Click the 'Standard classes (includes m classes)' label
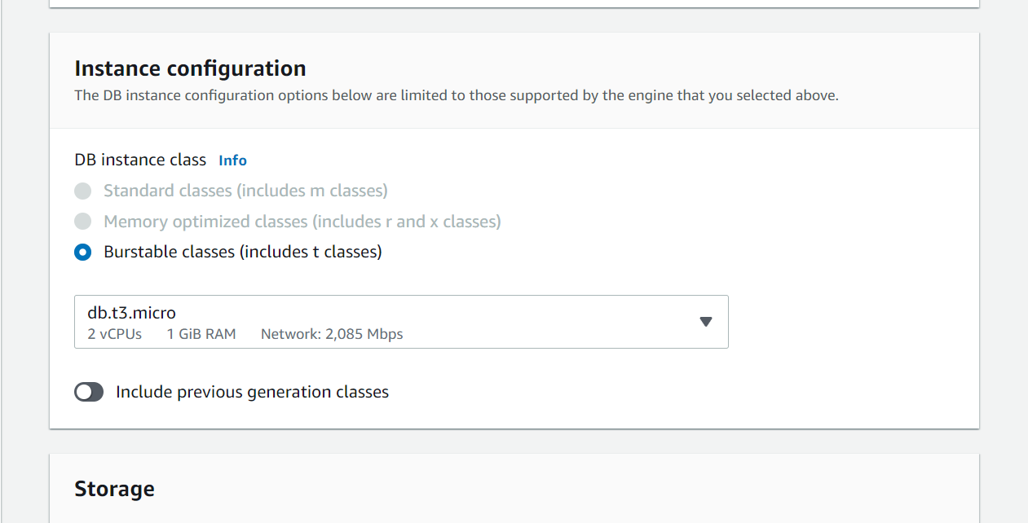The height and width of the screenshot is (523, 1028). 245,191
